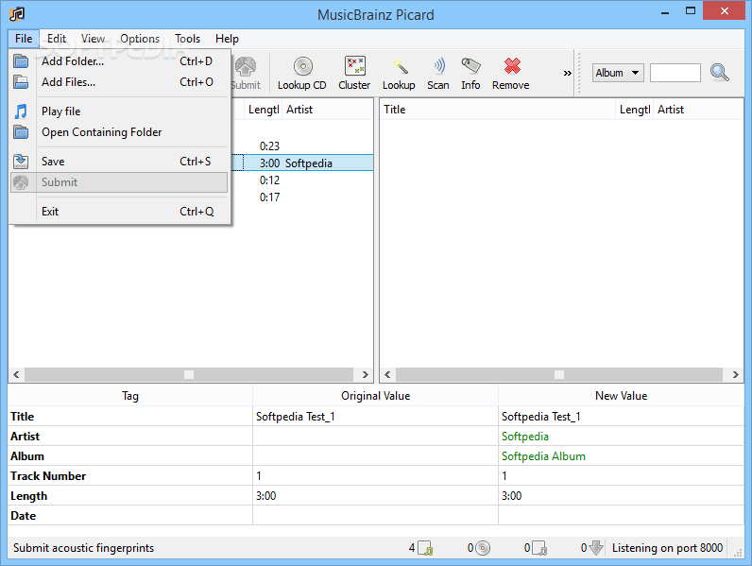Click Listening on port 8000 status text

(x=667, y=548)
